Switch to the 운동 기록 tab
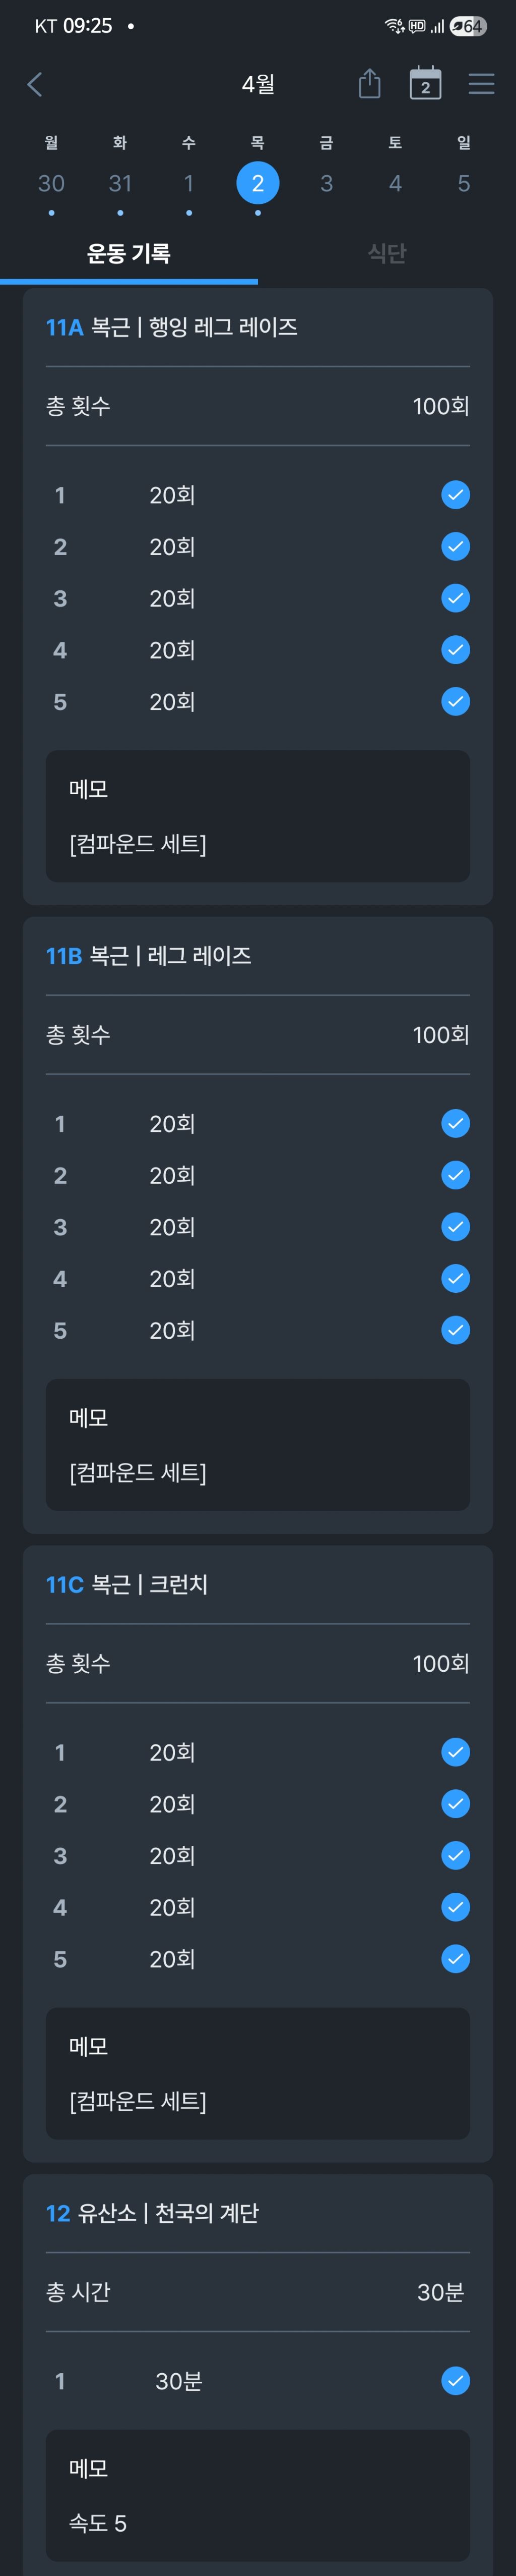The image size is (516, 2576). click(129, 254)
